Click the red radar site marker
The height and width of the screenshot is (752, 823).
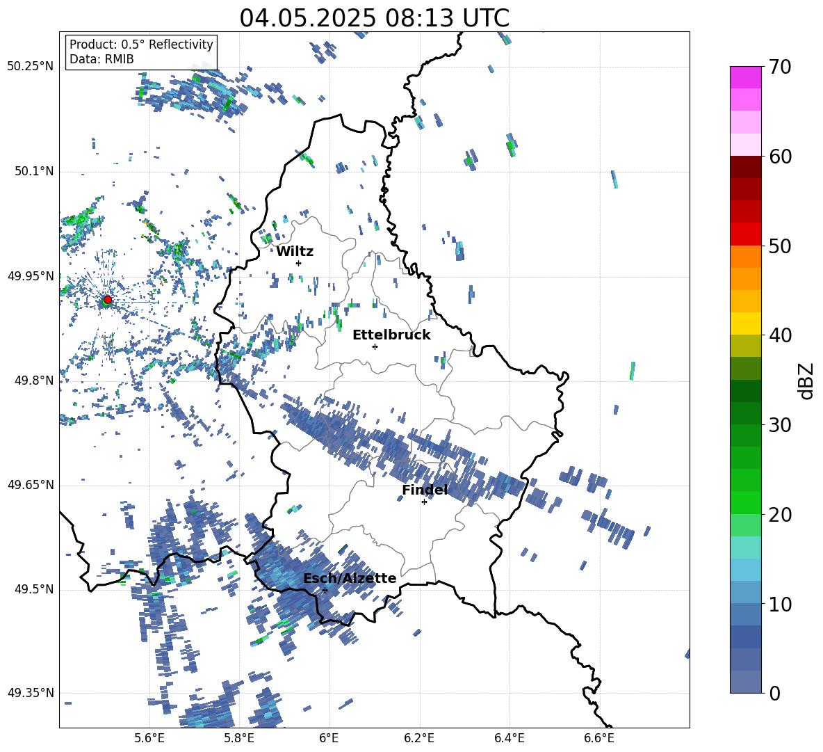(108, 299)
